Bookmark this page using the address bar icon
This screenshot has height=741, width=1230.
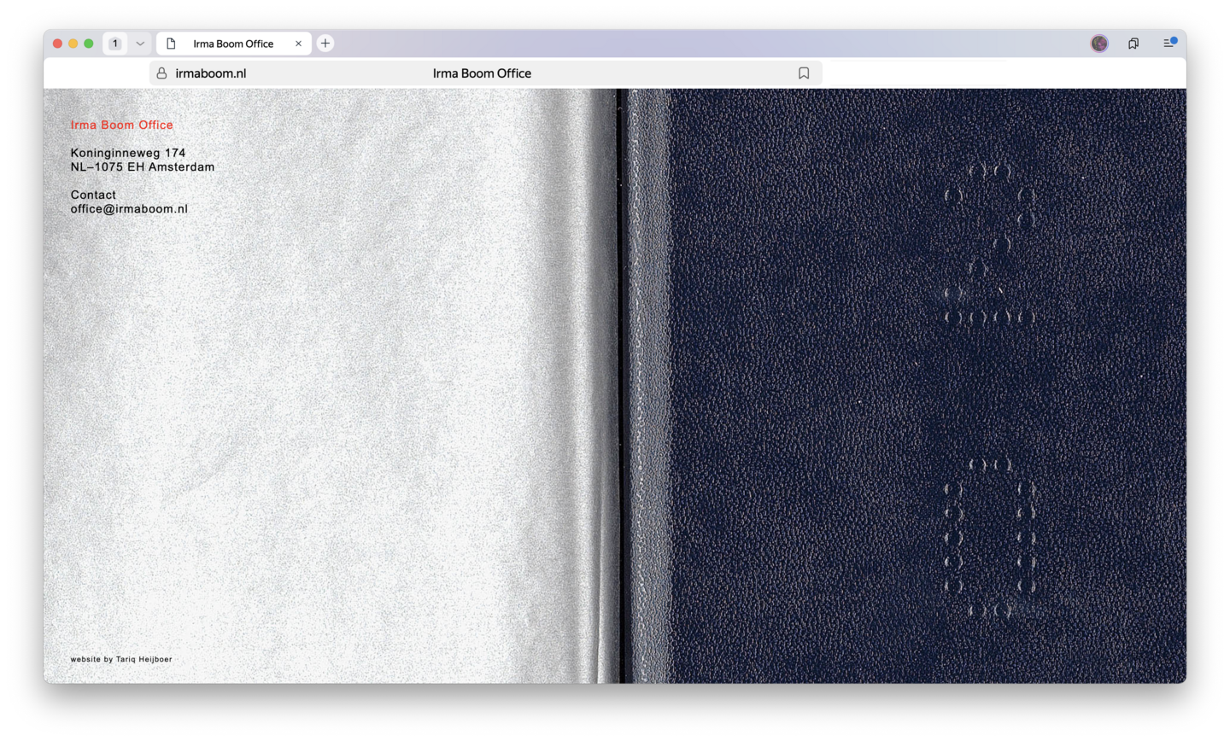[x=804, y=73]
